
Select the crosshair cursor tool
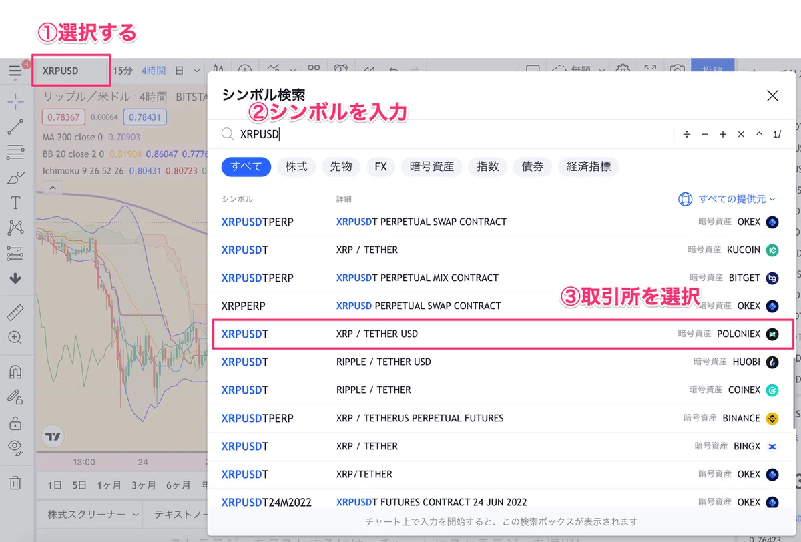point(15,102)
